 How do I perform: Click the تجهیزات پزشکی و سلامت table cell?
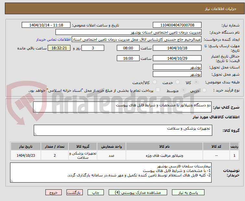click(83, 155)
